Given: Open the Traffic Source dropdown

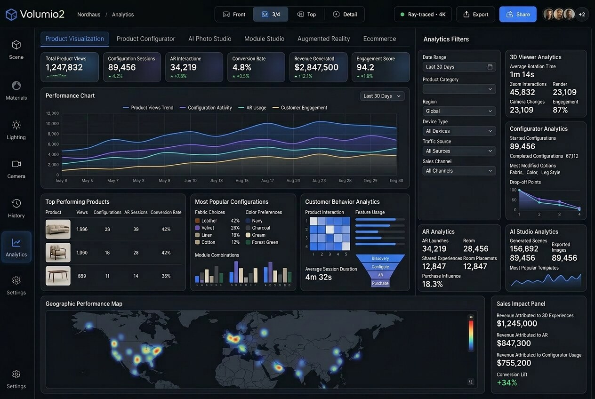Looking at the screenshot, I should point(459,151).
